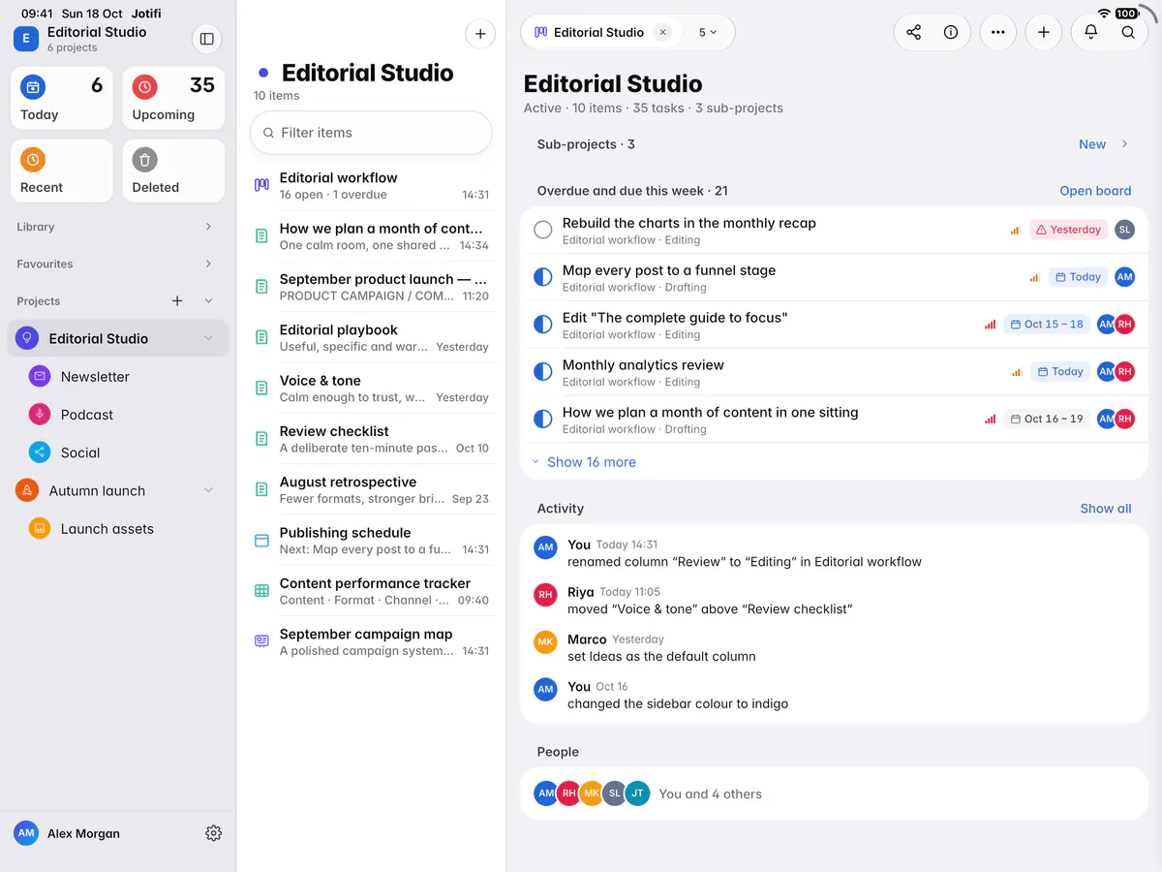Add a new project with plus icon

tap(177, 301)
